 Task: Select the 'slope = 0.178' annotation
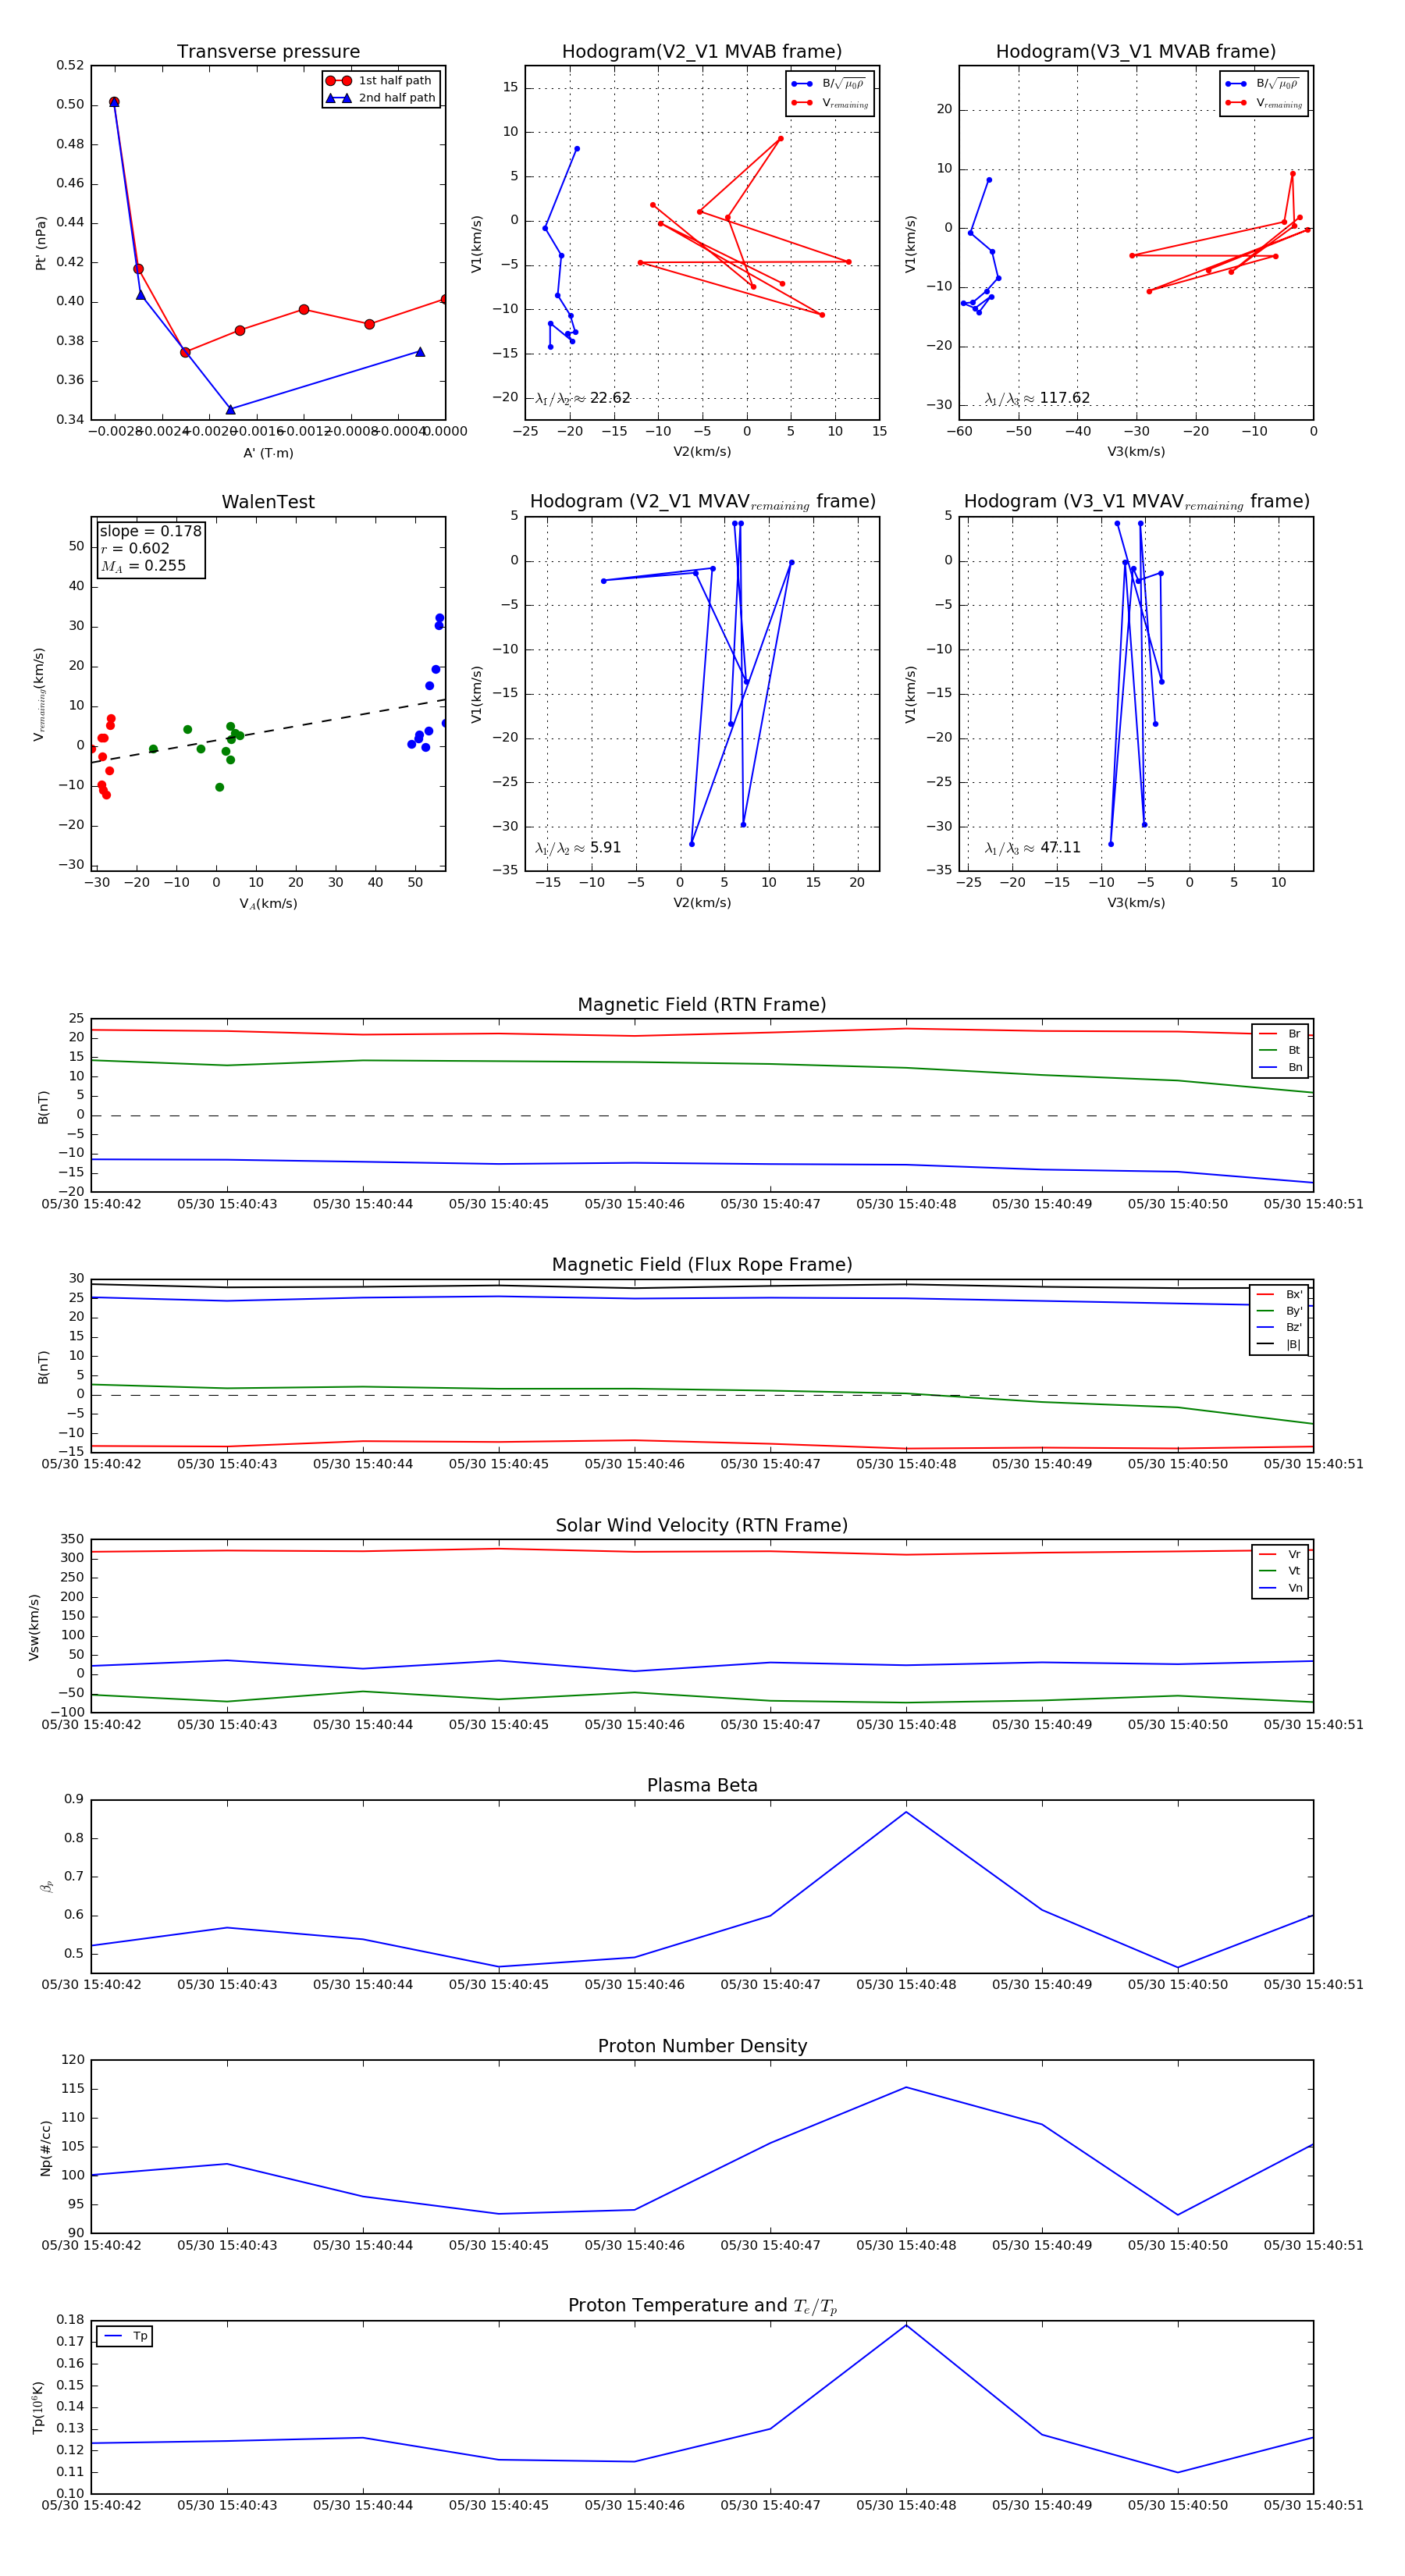150,531
